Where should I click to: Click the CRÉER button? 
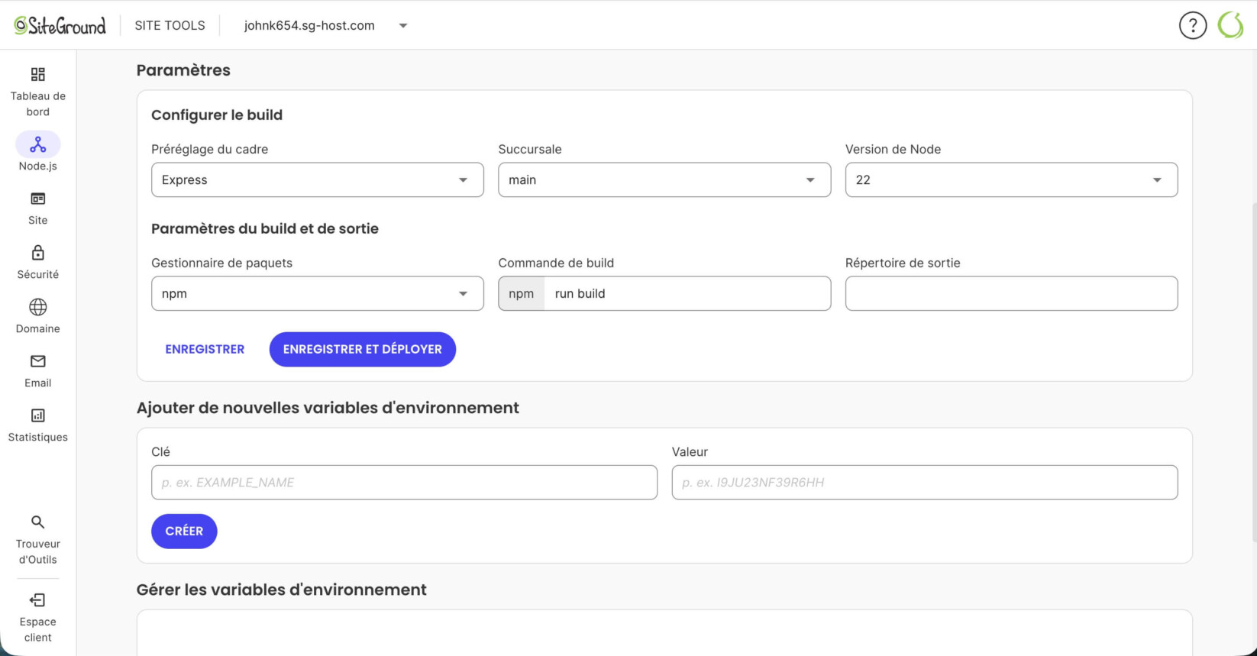click(x=184, y=531)
